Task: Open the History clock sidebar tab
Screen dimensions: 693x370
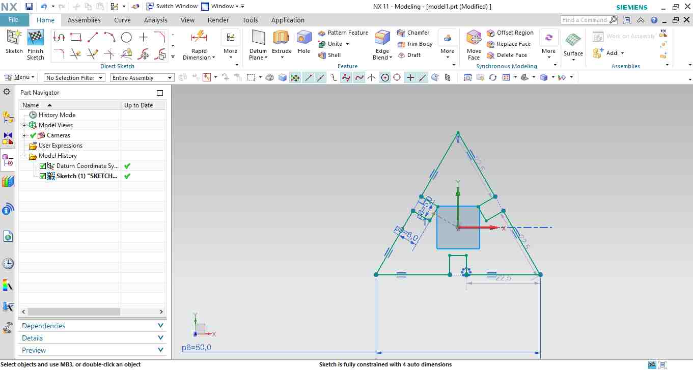Action: pyautogui.click(x=8, y=264)
